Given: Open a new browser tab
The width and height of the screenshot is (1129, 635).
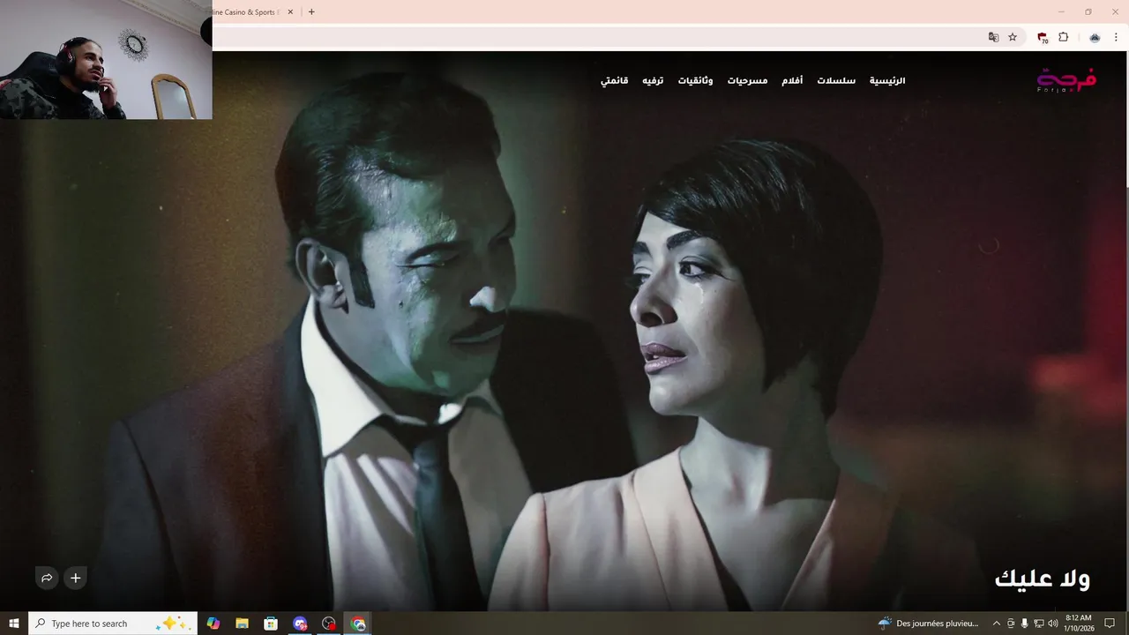Looking at the screenshot, I should point(311,12).
